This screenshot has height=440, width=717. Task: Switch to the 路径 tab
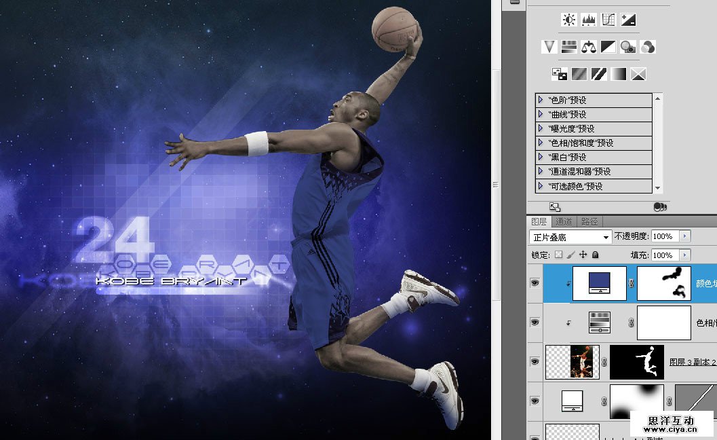coord(589,221)
